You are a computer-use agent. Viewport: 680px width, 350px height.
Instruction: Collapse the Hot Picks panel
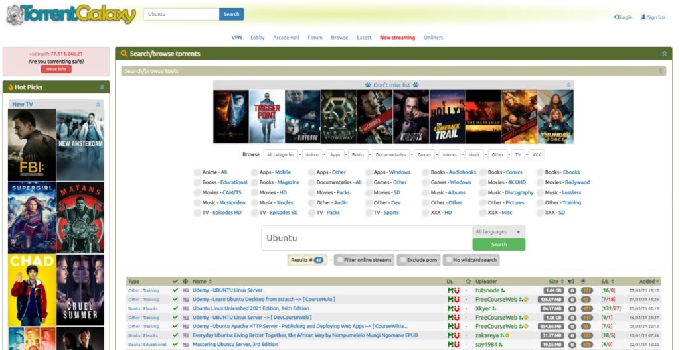(102, 87)
